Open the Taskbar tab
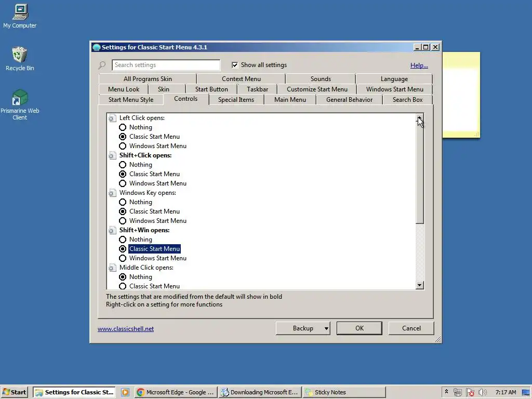532x399 pixels. point(257,89)
